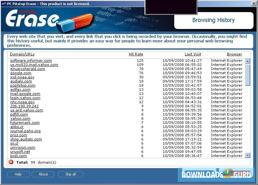Select the pdfill.com domain
The width and height of the screenshot is (258, 185).
[19, 114]
